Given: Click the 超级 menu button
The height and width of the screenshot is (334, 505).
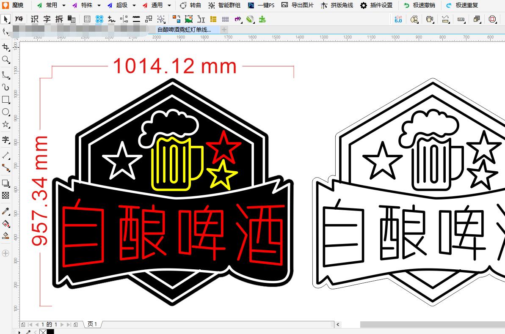Looking at the screenshot, I should coord(118,5).
